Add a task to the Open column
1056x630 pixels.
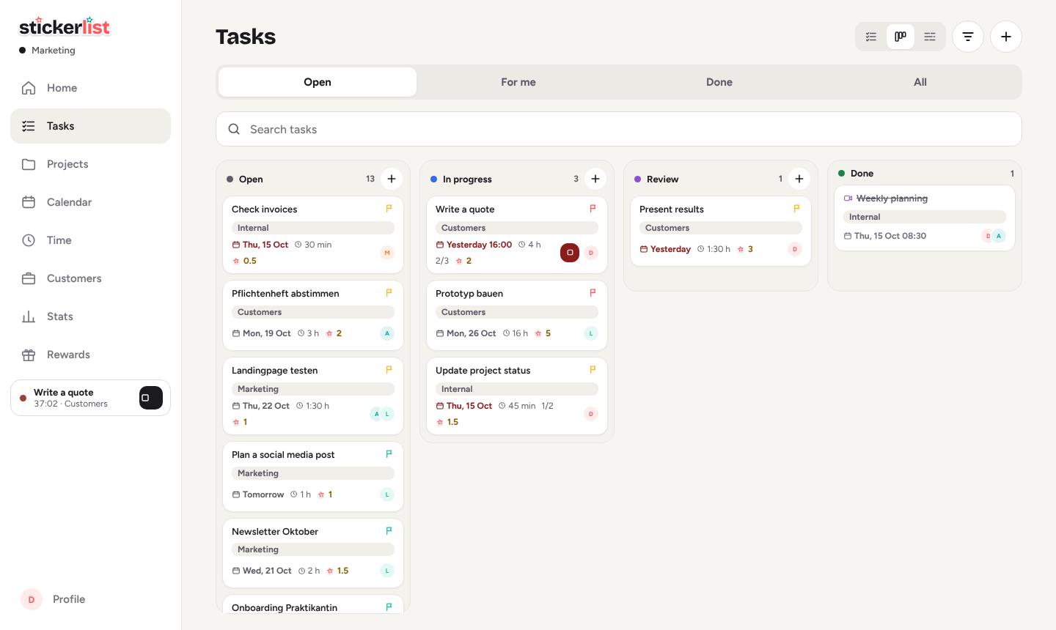coord(392,179)
